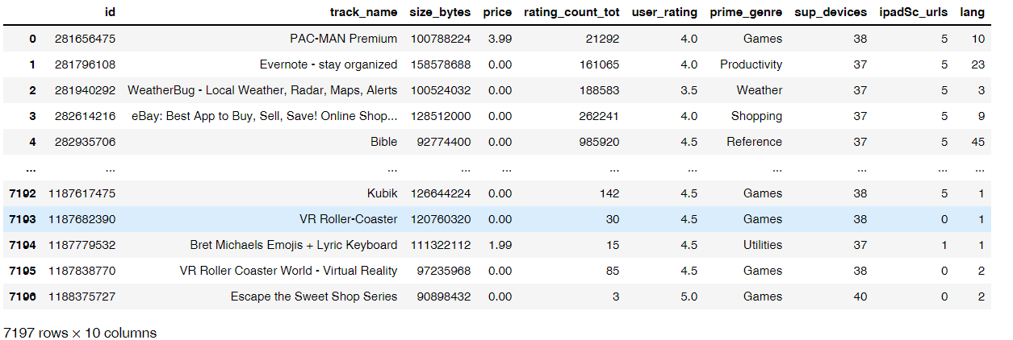Click the size_bytes column header
The image size is (1013, 340).
441,13
